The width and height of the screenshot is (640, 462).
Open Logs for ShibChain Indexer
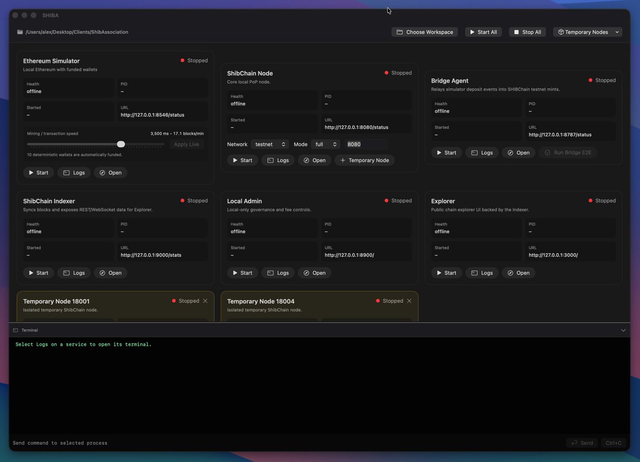point(74,273)
